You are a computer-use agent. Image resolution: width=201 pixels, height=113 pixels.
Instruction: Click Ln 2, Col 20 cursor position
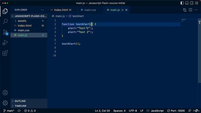pyautogui.click(x=102, y=111)
